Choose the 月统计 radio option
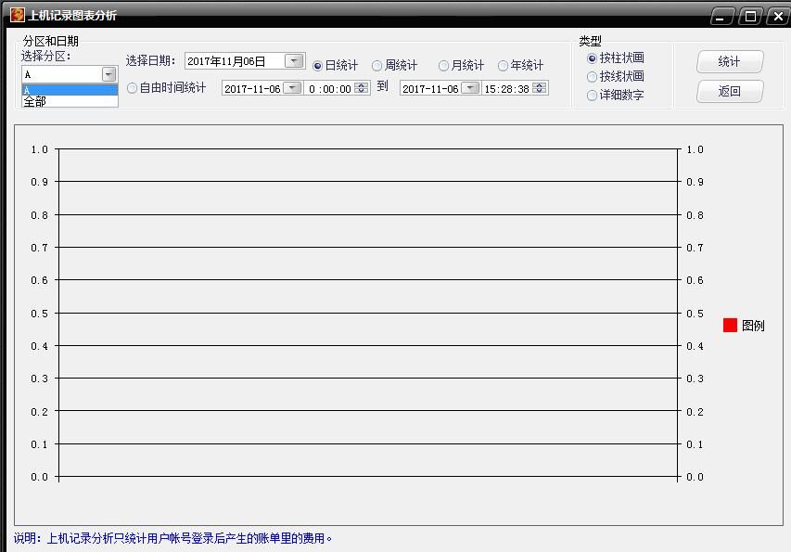 click(x=444, y=66)
